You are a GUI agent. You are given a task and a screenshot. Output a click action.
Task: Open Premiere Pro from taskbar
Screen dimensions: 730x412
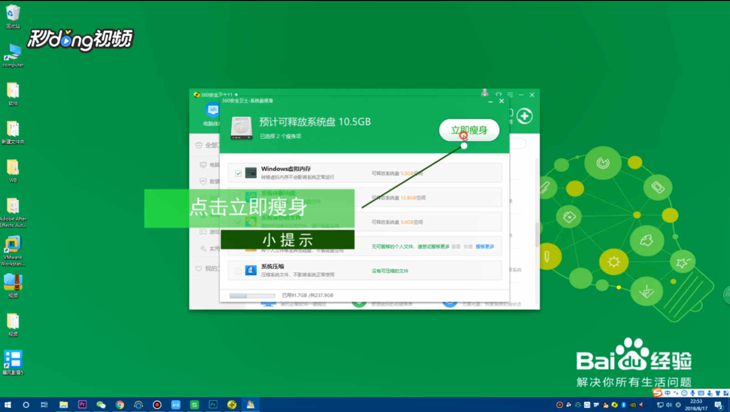point(82,405)
